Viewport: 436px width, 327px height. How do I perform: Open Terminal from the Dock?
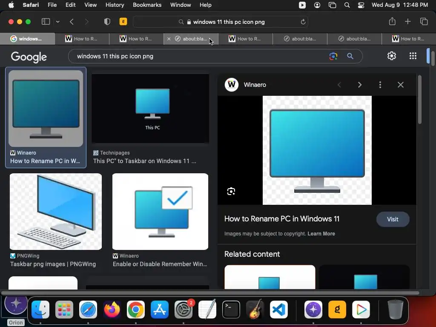231,310
